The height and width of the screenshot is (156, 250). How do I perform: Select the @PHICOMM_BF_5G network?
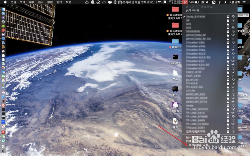coord(209,39)
